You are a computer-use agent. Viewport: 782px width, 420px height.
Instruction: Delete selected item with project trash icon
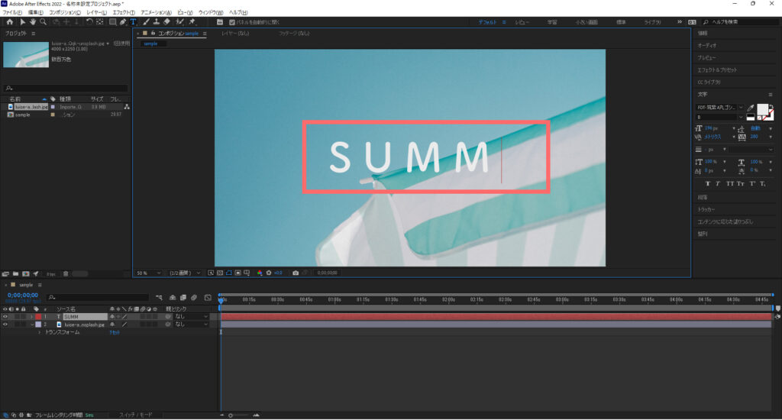coord(66,273)
